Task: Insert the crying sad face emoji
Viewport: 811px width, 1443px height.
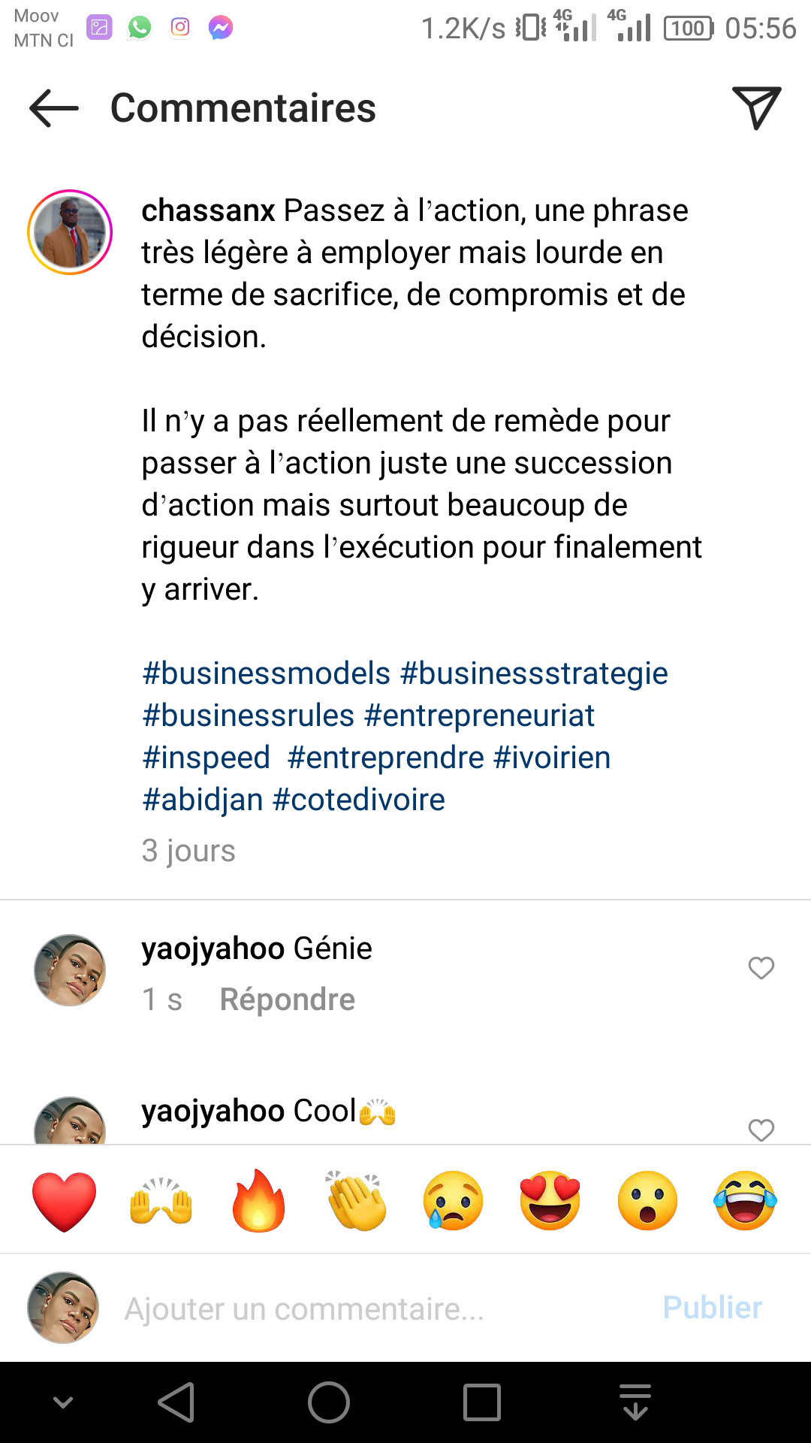Action: click(453, 1200)
